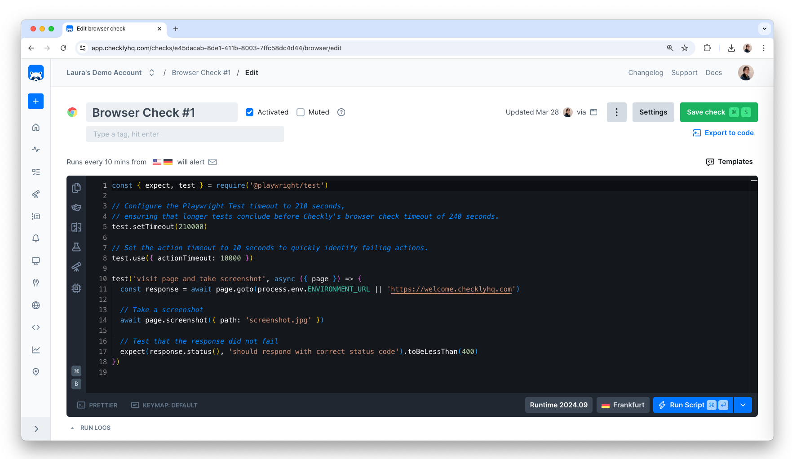Open the alerts bell icon
Screen dimensions: 792x459
[x=35, y=238]
